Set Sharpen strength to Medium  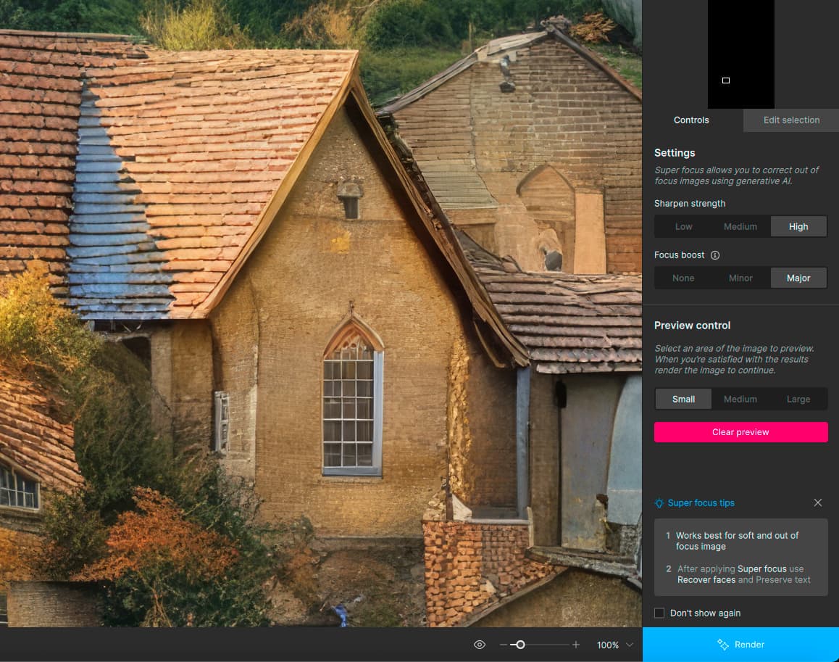point(740,227)
